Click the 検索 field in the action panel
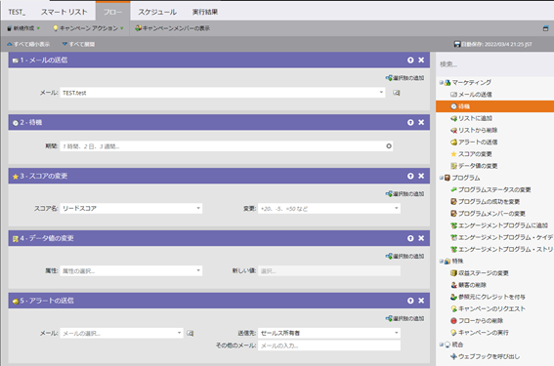 coord(494,64)
